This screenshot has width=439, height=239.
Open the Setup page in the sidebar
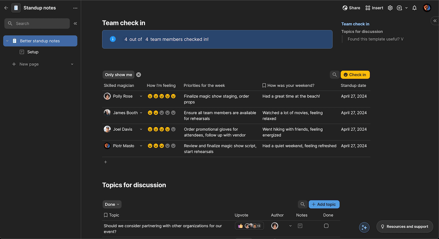(33, 52)
